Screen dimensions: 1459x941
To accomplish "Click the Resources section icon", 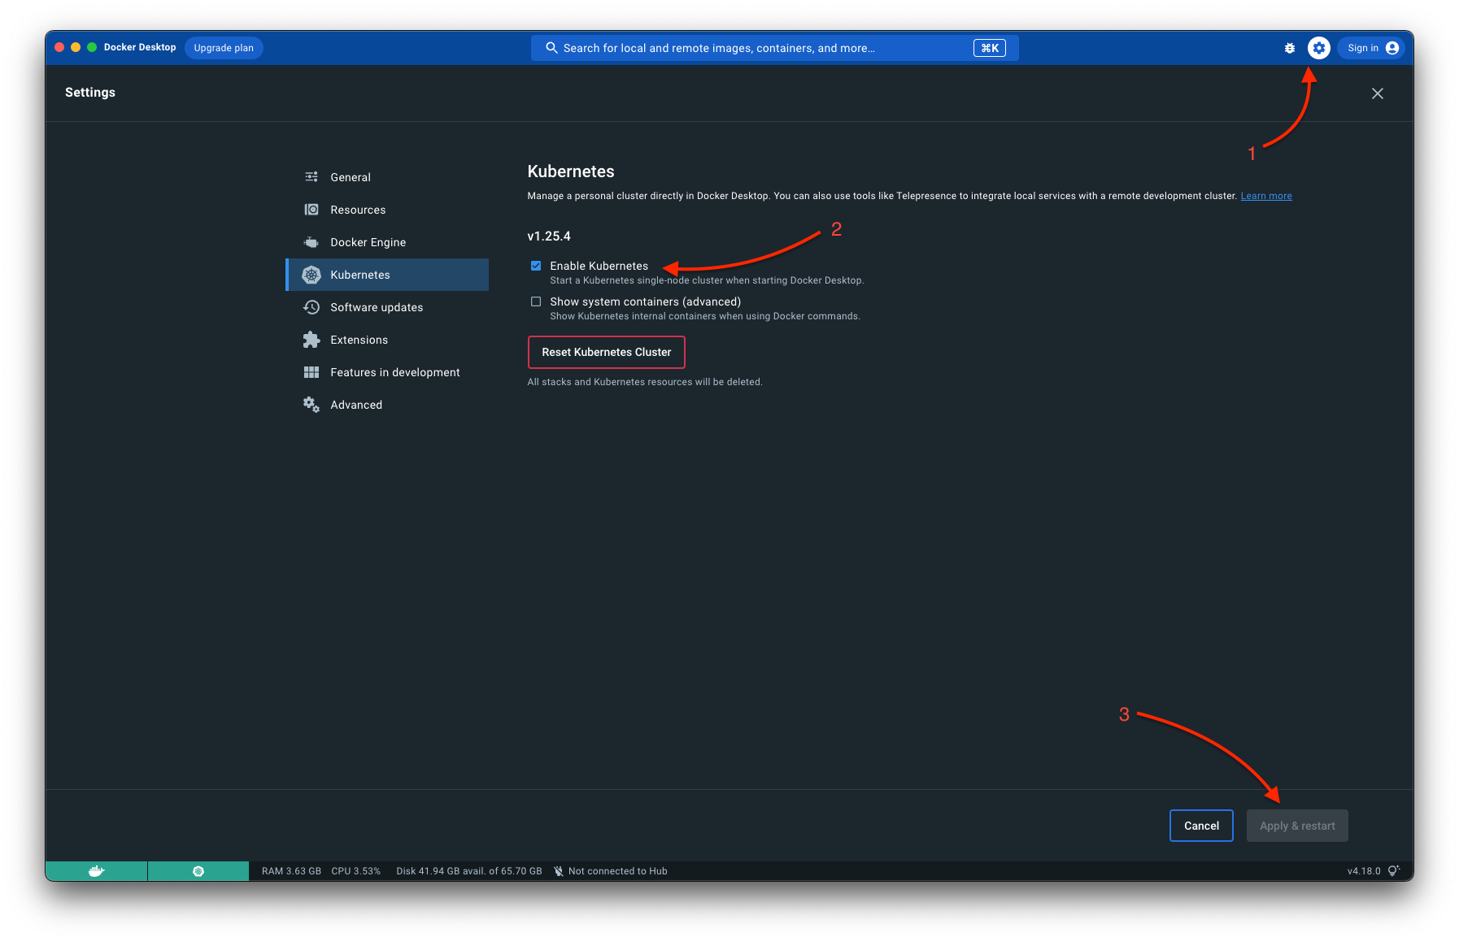I will (x=311, y=209).
